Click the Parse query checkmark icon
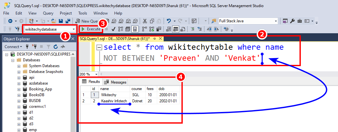338x132 pixels. [114, 29]
